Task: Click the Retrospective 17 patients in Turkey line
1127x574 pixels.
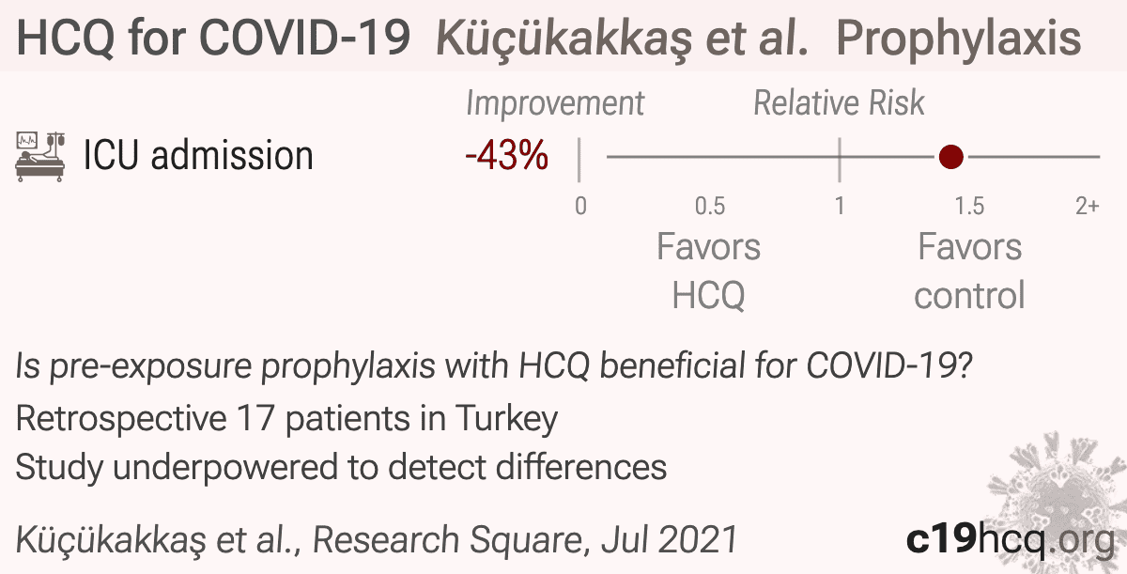Action: [x=286, y=418]
